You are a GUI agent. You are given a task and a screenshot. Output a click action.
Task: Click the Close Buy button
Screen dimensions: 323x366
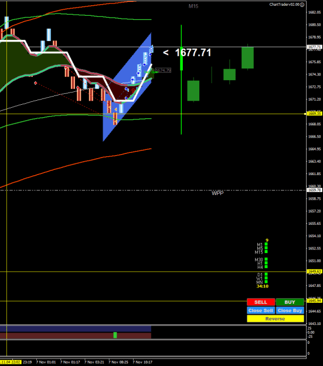tap(290, 310)
